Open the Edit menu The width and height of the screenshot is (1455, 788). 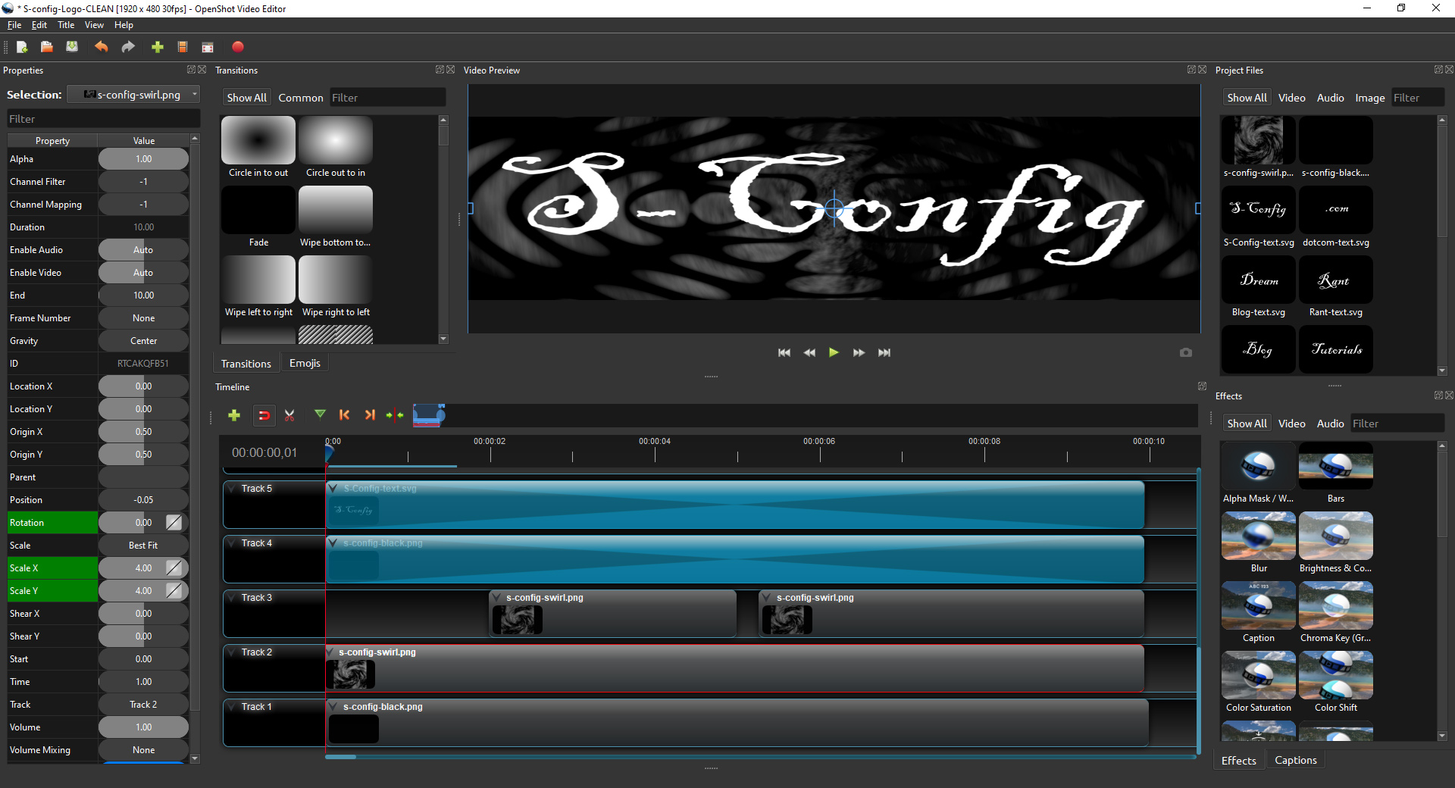(39, 25)
